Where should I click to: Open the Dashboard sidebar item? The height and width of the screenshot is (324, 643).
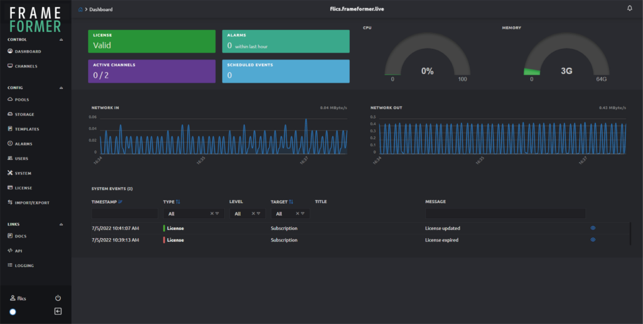point(24,51)
